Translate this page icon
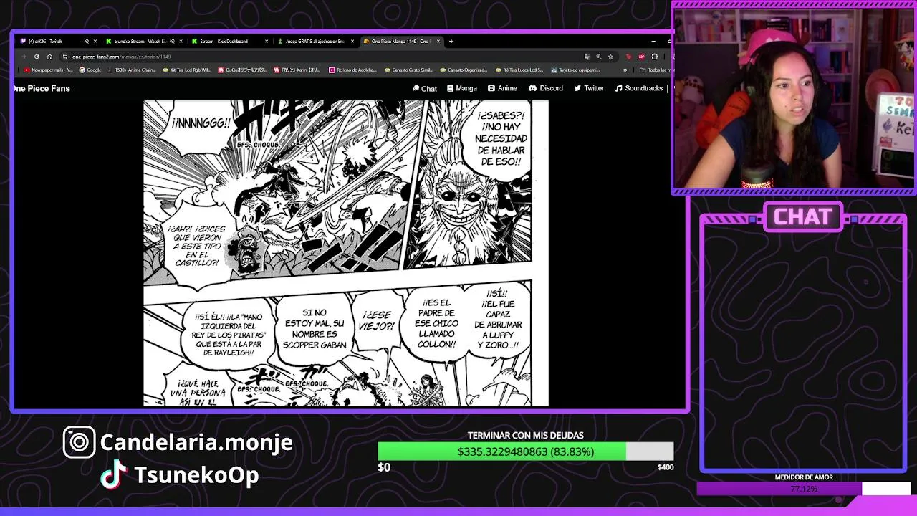This screenshot has height=516, width=917. coord(587,57)
